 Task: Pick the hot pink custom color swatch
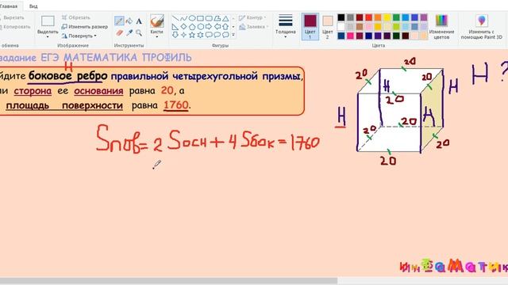click(x=350, y=36)
